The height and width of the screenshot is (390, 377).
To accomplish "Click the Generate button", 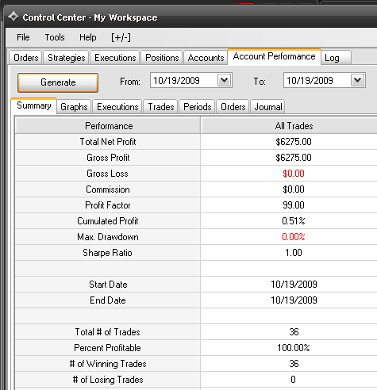I will coord(58,82).
